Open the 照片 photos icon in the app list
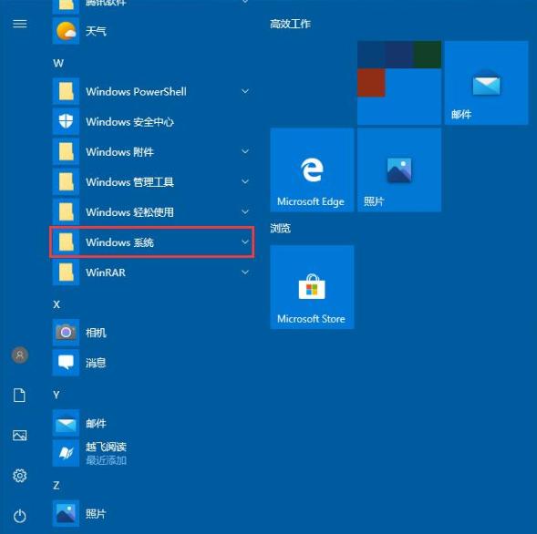This screenshot has height=534, width=537. point(66,513)
